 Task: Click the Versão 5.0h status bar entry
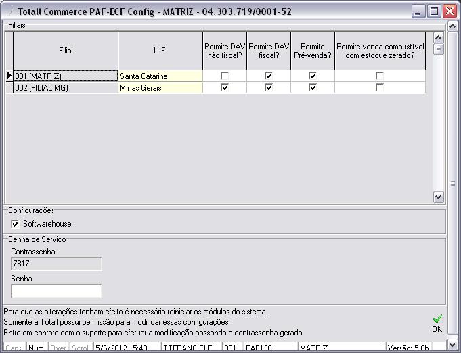[x=408, y=348]
